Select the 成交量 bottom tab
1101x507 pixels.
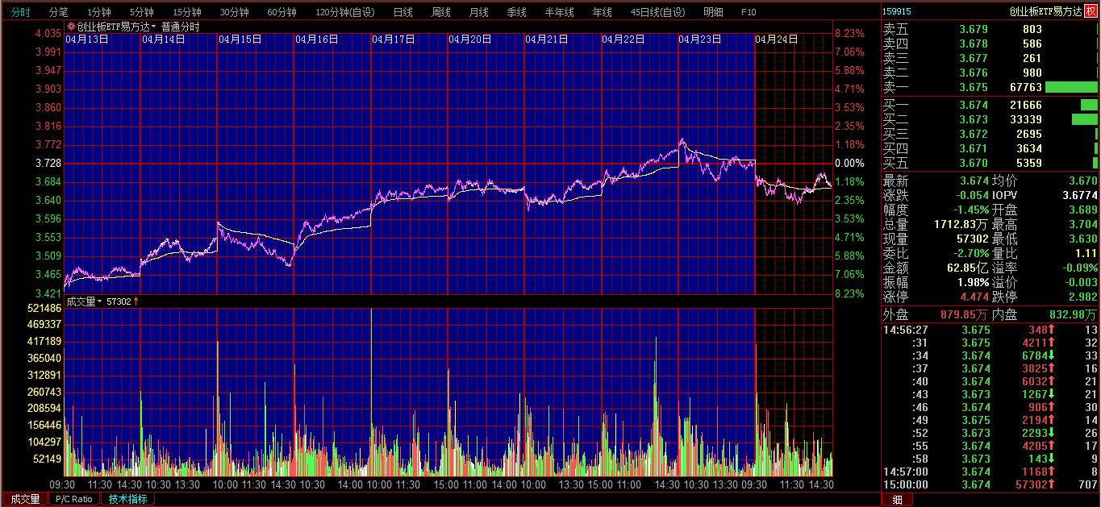click(24, 499)
